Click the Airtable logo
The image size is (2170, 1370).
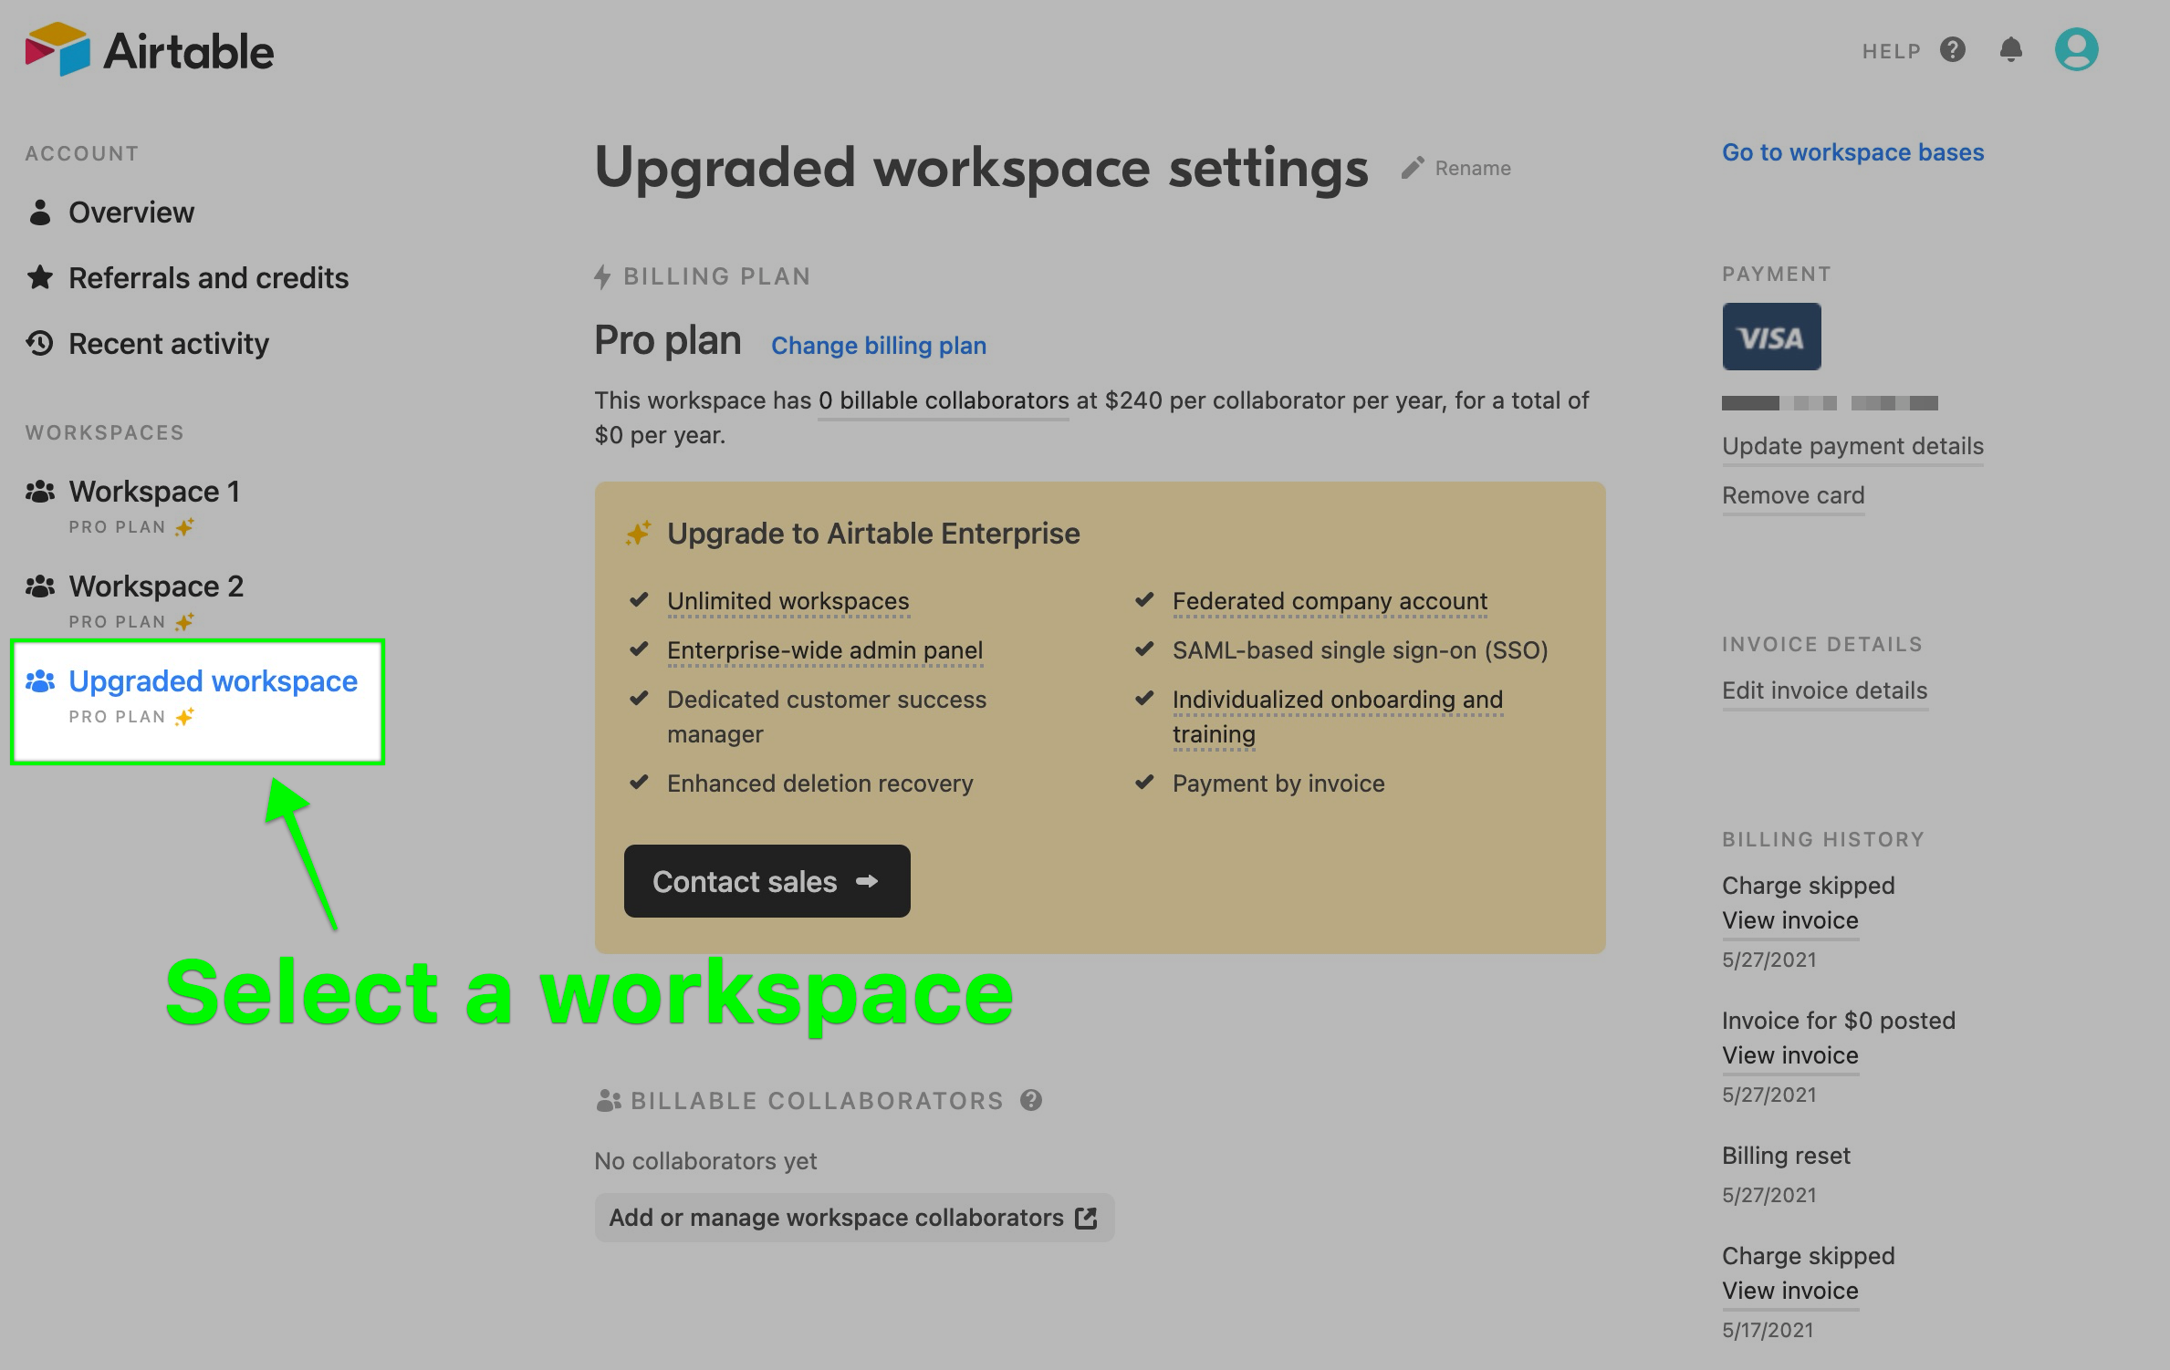150,49
